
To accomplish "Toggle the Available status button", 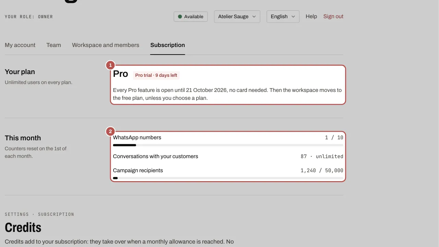I will [x=191, y=16].
